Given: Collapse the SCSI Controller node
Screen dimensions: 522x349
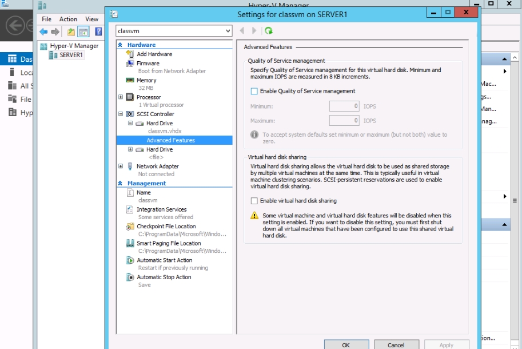Looking at the screenshot, I should click(121, 114).
